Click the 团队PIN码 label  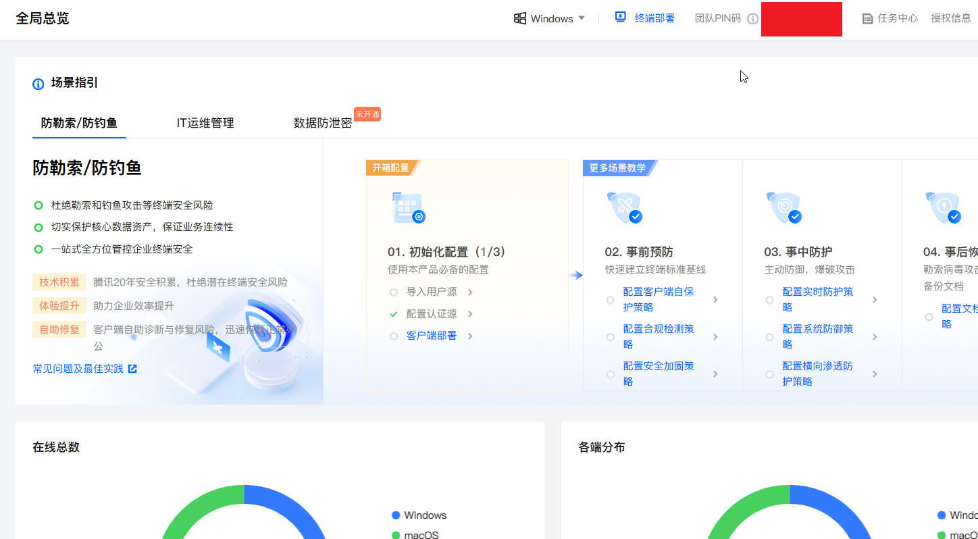pos(718,18)
